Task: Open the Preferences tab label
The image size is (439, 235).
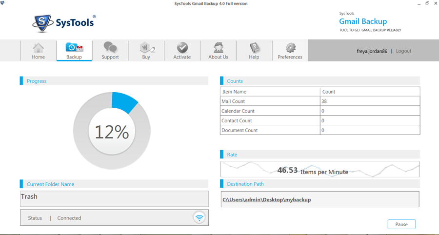Action: click(x=290, y=57)
